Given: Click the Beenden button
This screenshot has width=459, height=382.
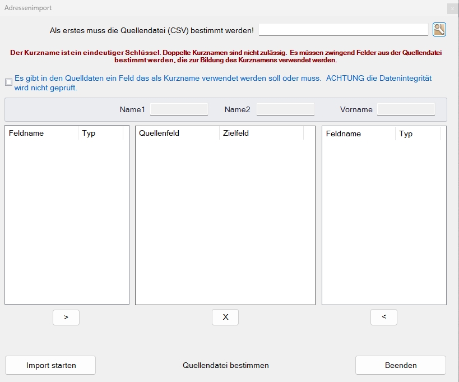Looking at the screenshot, I should click(x=401, y=365).
